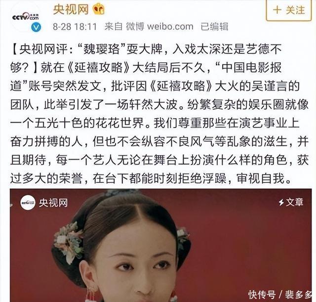Follow the account with + 关注 button

[x=289, y=10]
